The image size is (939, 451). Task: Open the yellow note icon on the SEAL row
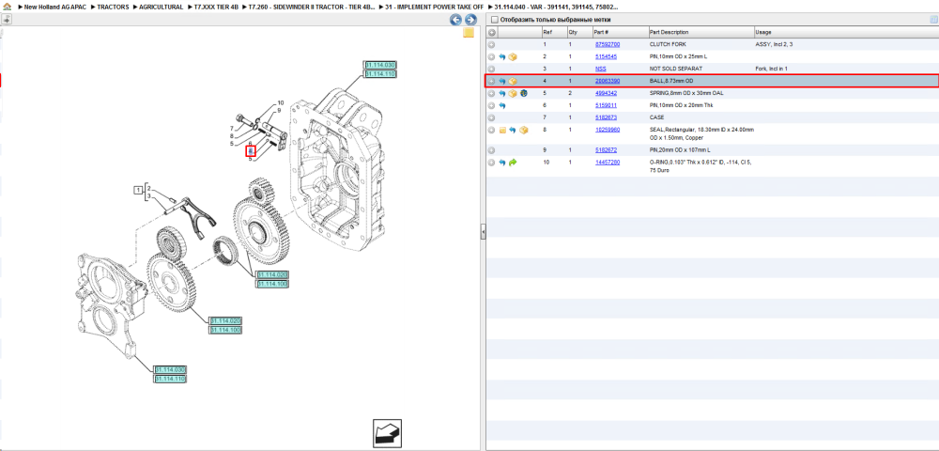click(502, 130)
